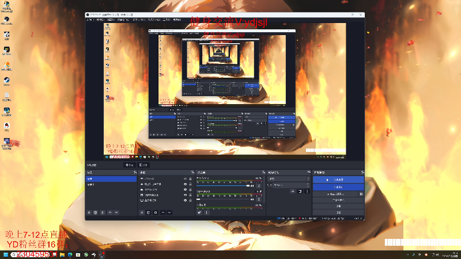Lock the display capture source with the monitor icon
This screenshot has width=461, height=259.
(190, 200)
